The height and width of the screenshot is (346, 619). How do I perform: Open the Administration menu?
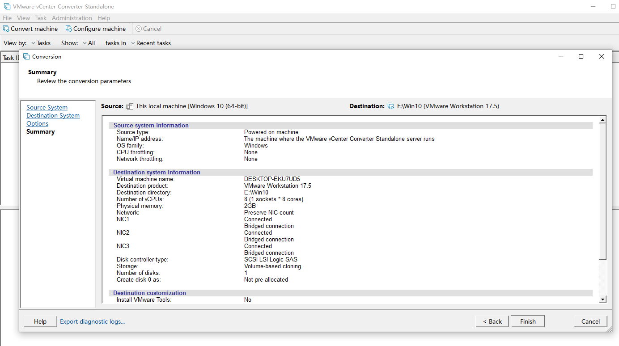click(x=72, y=18)
